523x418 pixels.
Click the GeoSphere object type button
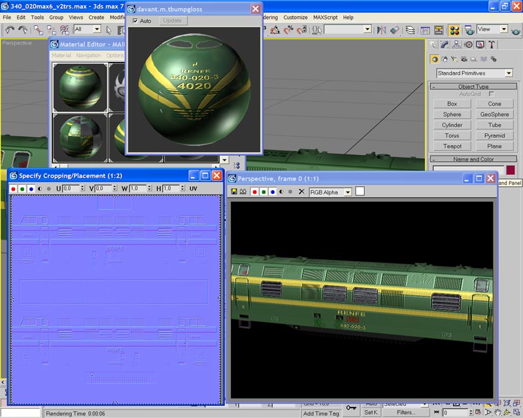click(x=494, y=114)
